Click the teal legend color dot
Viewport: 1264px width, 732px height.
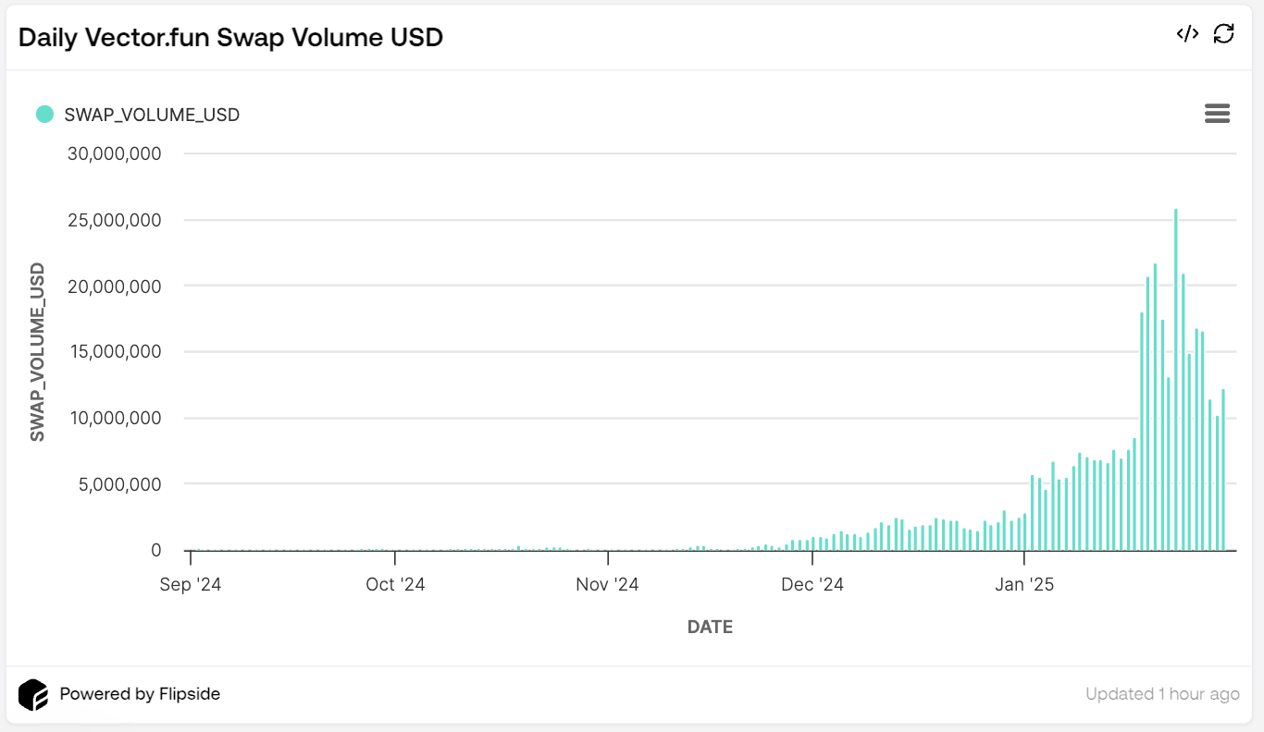[44, 114]
